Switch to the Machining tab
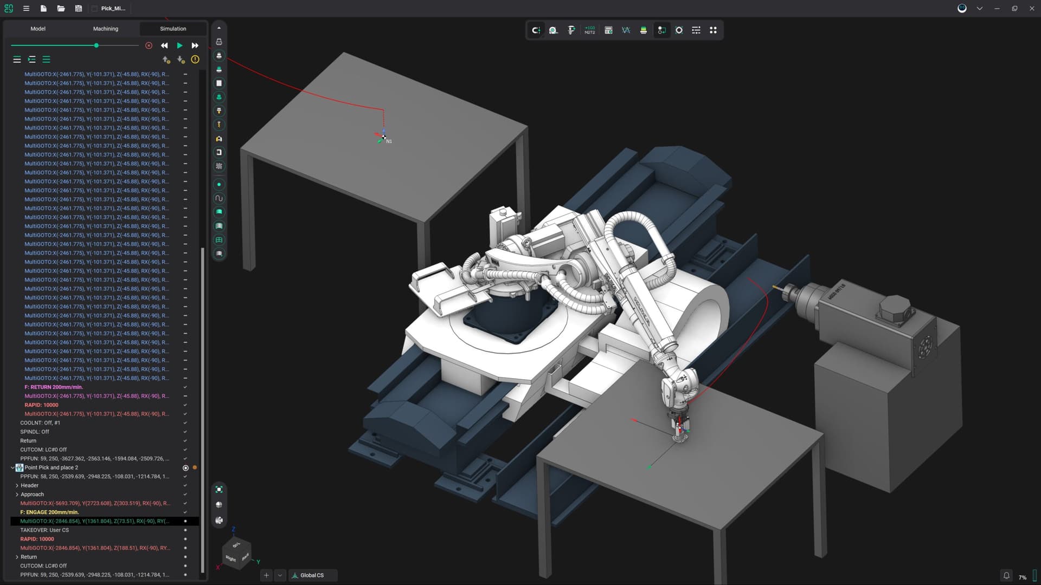The image size is (1041, 585). (106, 29)
